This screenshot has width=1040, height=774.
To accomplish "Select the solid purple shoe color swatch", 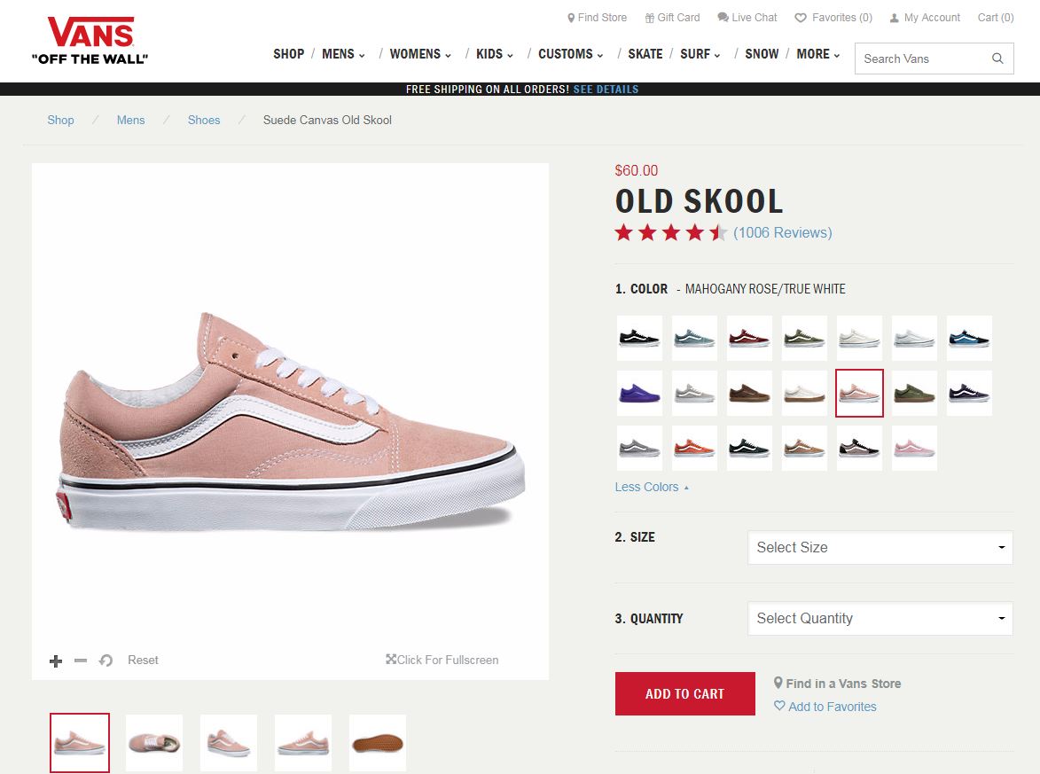I will (639, 394).
